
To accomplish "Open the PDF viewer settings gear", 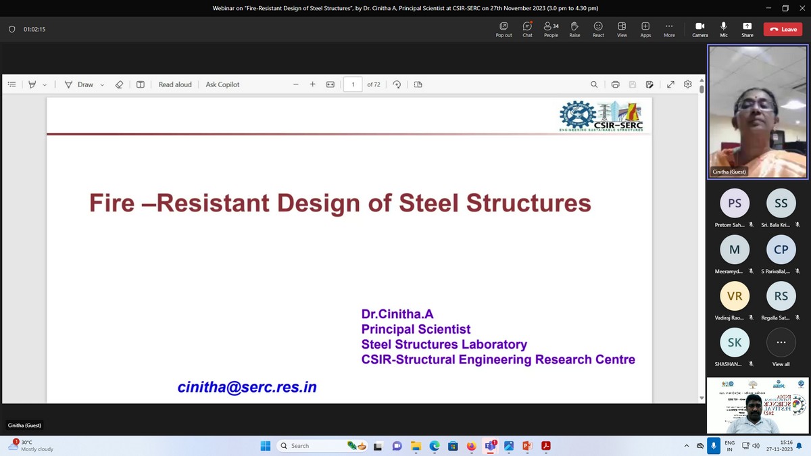I will [x=687, y=84].
